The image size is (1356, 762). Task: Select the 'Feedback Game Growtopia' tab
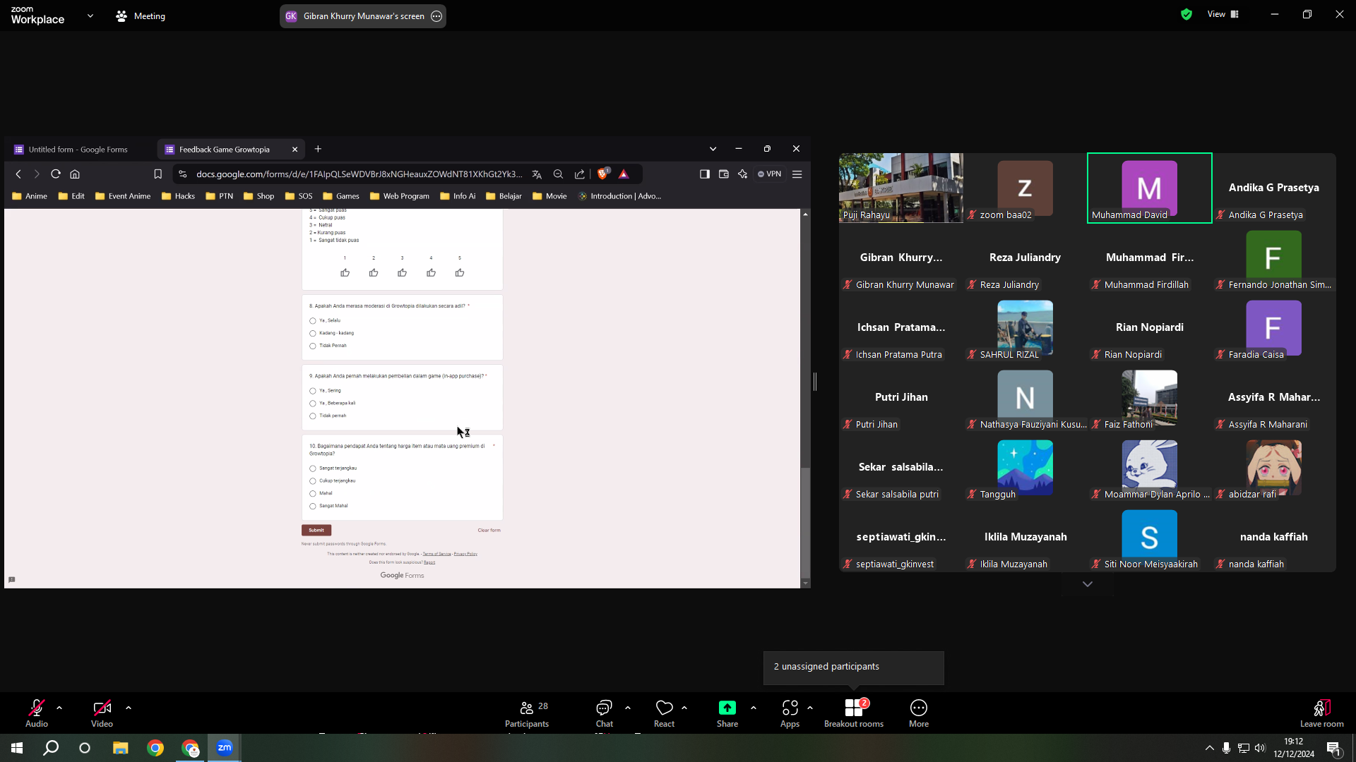tap(225, 150)
